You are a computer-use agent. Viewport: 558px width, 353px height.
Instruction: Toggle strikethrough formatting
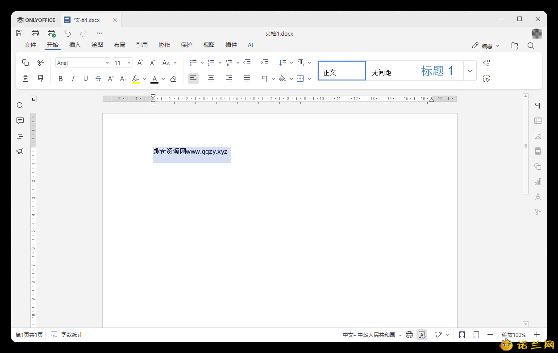point(98,79)
